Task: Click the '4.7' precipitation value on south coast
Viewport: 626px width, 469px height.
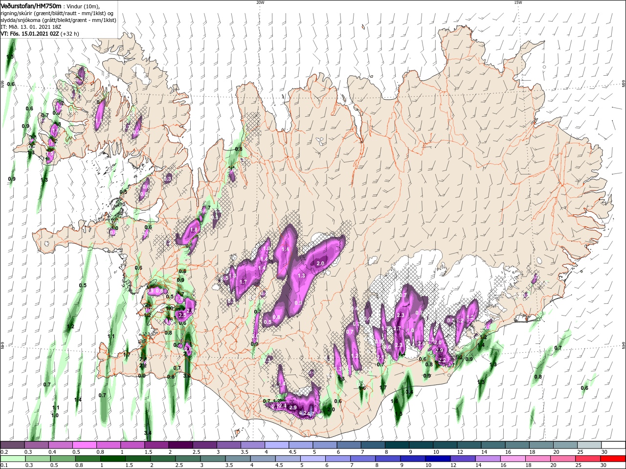Action: point(311,414)
